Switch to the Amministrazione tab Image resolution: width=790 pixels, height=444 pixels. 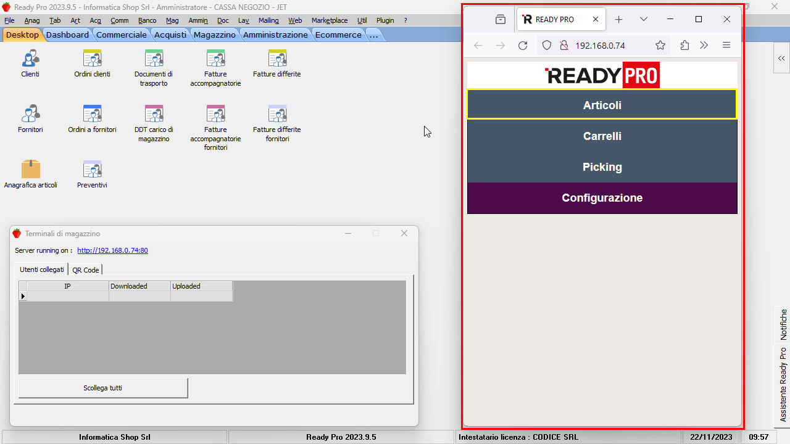[x=275, y=35]
